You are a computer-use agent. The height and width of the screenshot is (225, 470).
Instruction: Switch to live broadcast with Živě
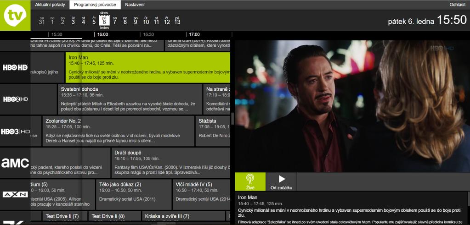[250, 181]
